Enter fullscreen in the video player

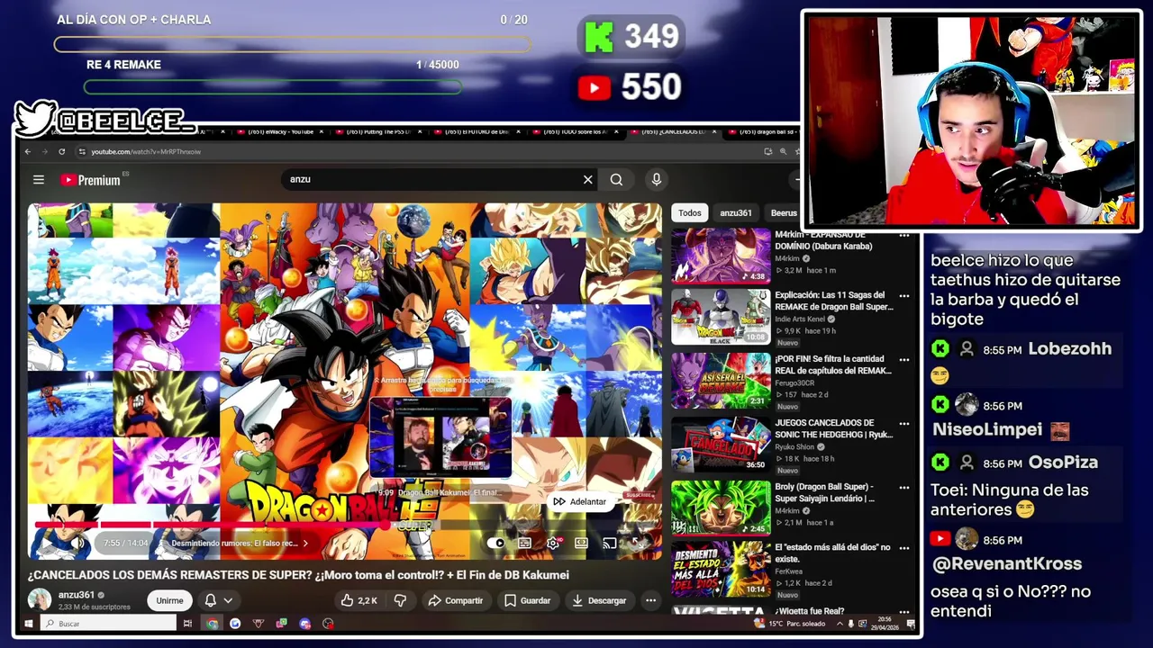click(639, 543)
